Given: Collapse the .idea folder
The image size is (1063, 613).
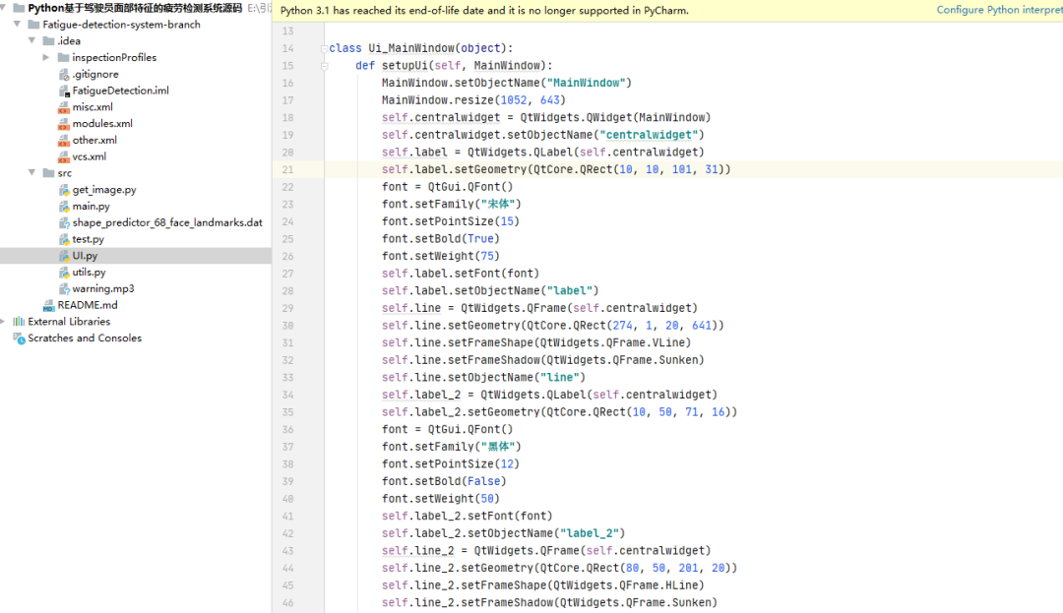Looking at the screenshot, I should (33, 41).
